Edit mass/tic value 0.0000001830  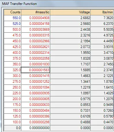coord(35,64)
